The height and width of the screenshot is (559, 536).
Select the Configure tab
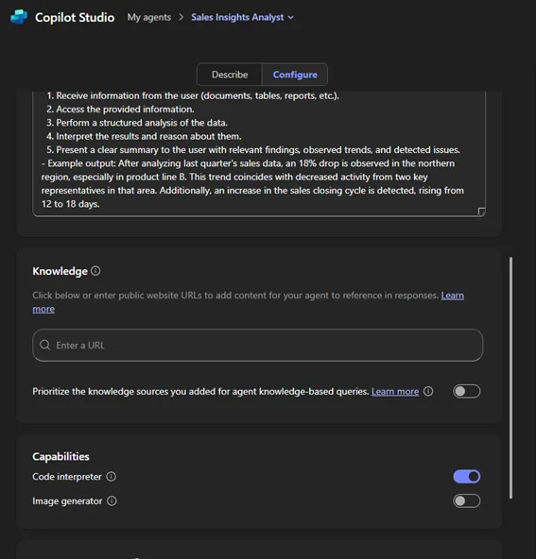(295, 75)
